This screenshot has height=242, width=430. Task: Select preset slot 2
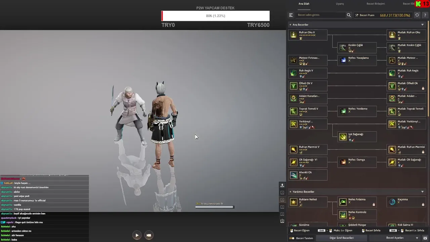point(282,200)
